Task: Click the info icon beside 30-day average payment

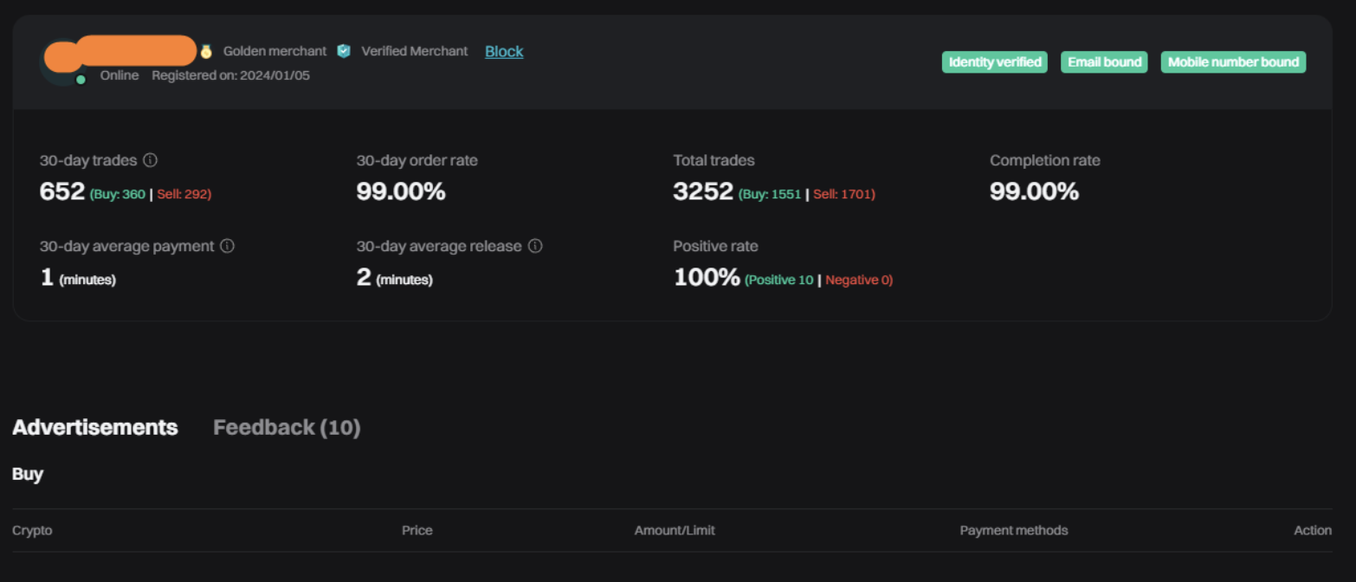Action: (227, 246)
